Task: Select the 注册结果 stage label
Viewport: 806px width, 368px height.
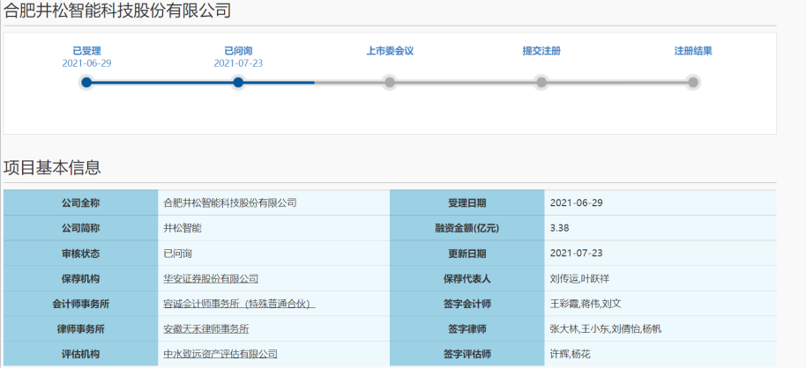Action: pos(693,51)
